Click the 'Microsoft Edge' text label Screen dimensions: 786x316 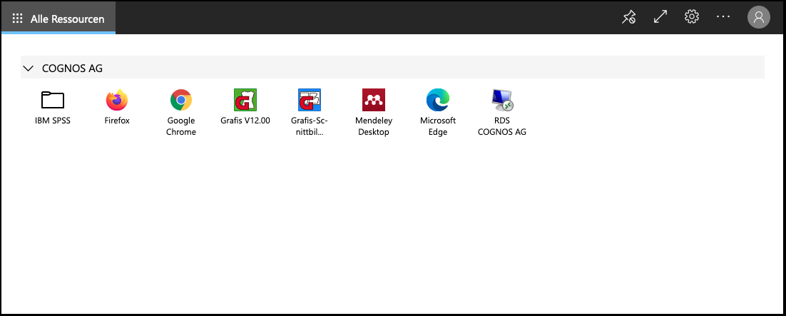tap(437, 126)
